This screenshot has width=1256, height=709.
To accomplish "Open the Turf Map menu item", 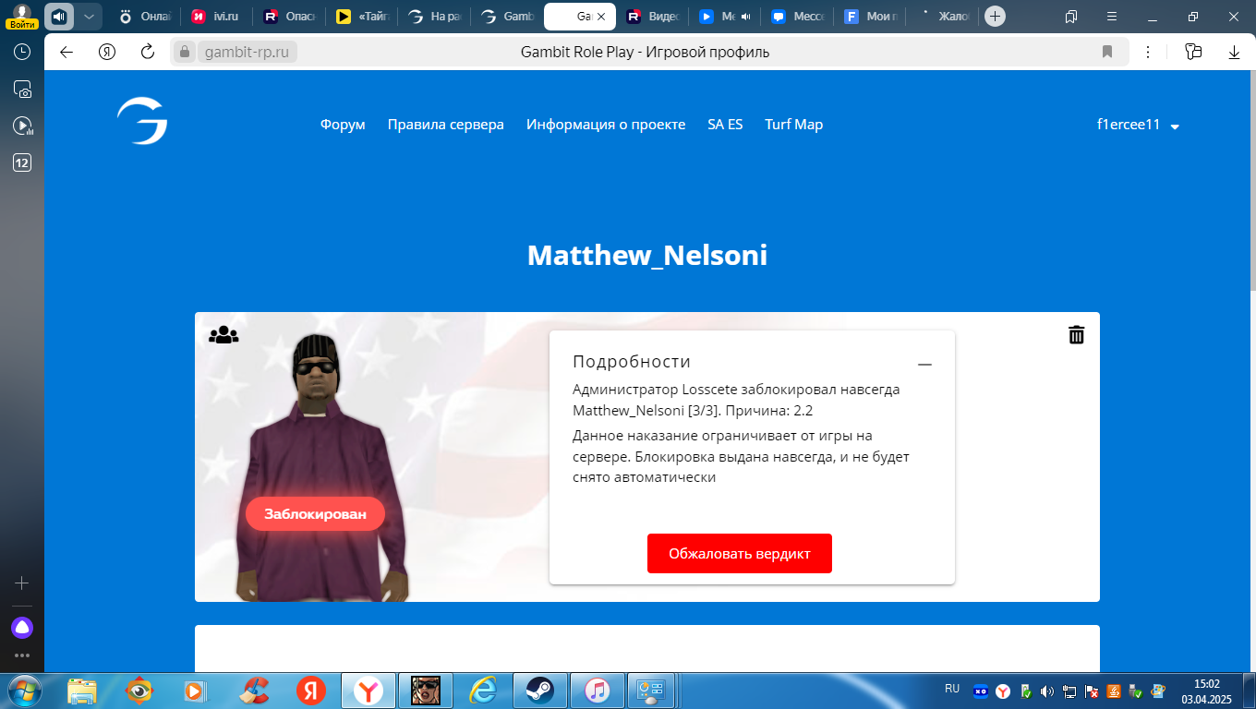I will [x=793, y=125].
